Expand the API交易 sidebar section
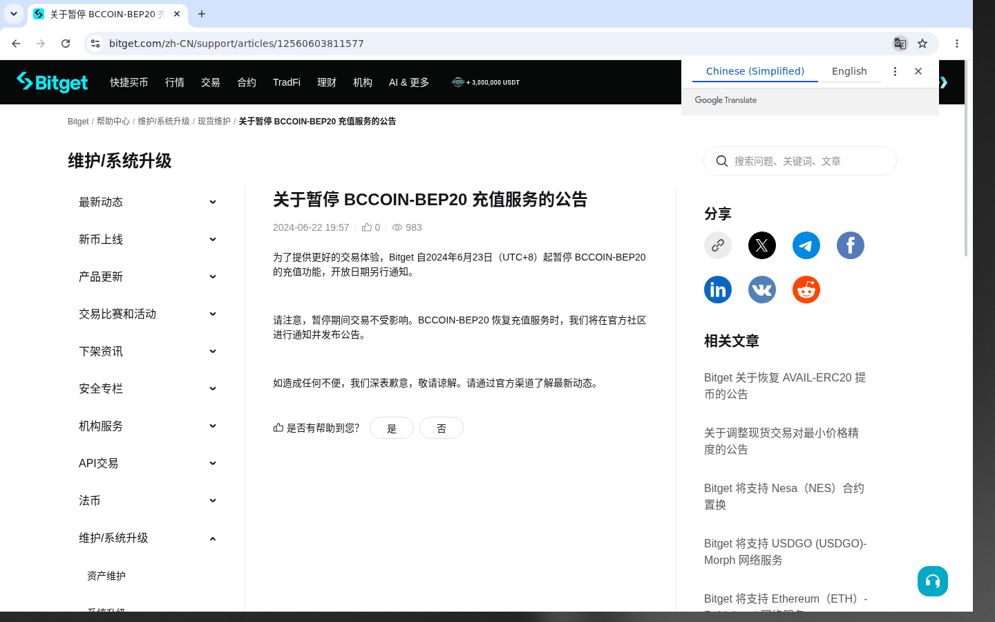 pos(148,463)
